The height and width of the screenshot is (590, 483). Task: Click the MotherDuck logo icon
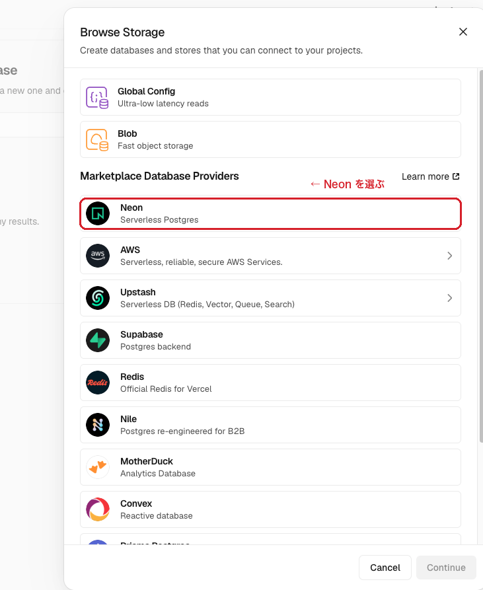[98, 467]
